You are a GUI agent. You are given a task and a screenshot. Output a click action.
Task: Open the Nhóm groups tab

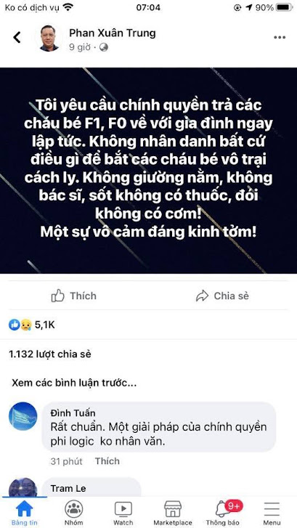(74, 513)
